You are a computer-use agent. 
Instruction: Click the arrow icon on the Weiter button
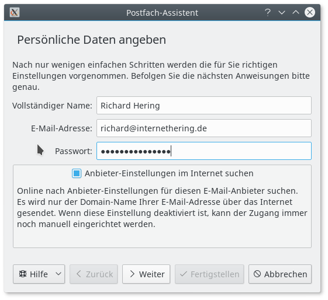coord(132,274)
